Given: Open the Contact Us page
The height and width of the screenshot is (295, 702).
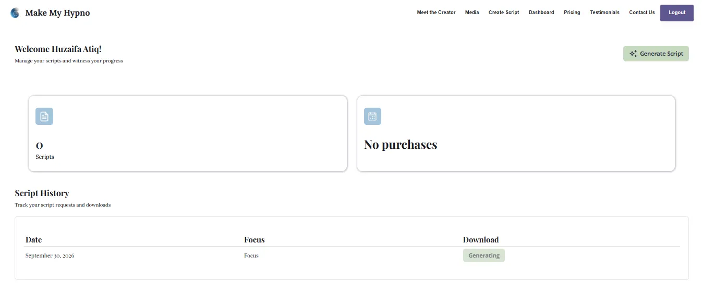Looking at the screenshot, I should pyautogui.click(x=642, y=12).
